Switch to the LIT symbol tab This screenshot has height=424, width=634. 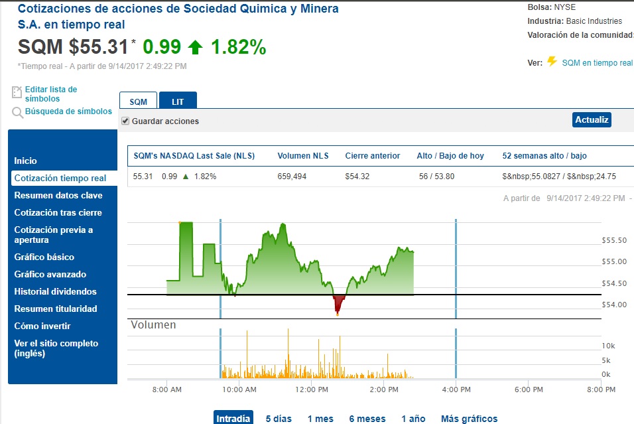(x=178, y=101)
